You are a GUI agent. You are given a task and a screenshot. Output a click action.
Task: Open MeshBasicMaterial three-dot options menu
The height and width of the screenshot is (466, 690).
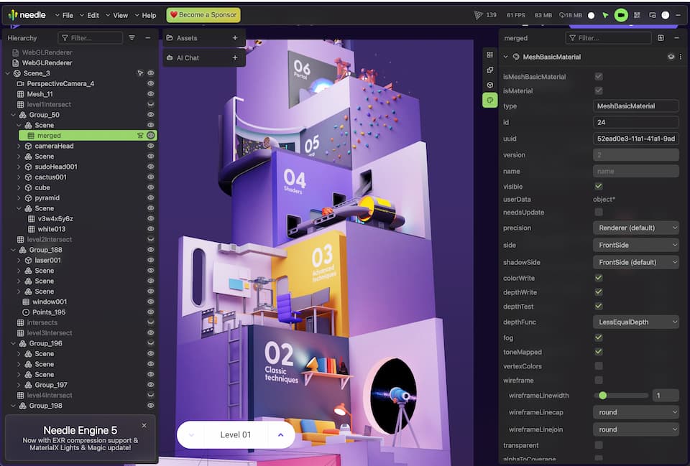click(x=679, y=57)
